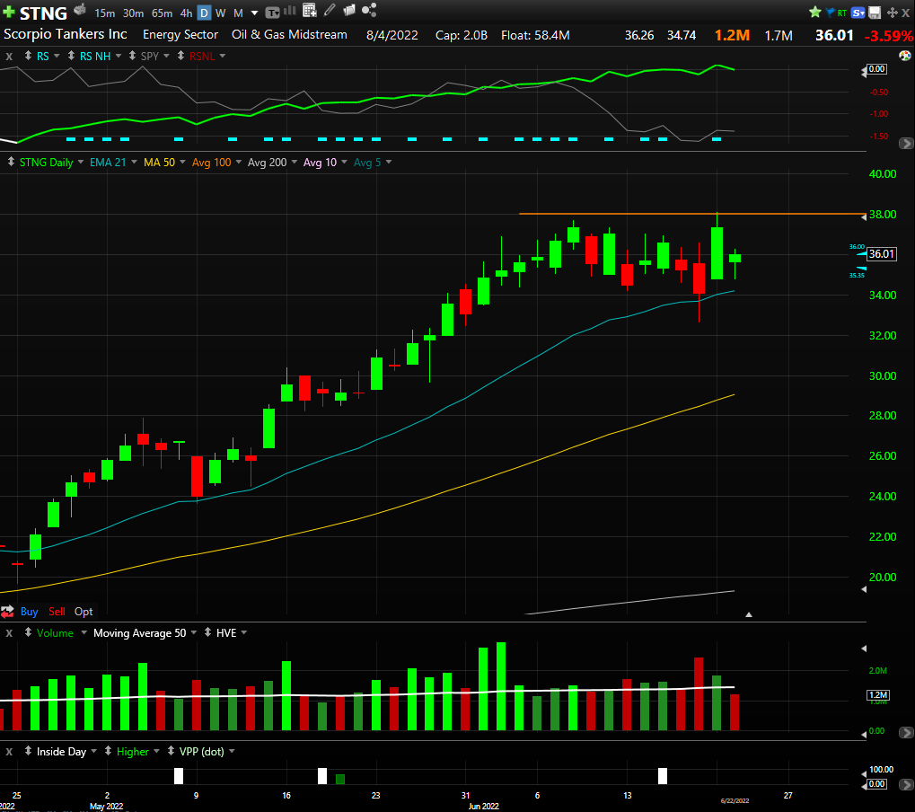Select the pencil drawing tools icon
The image size is (915, 812).
(x=330, y=10)
